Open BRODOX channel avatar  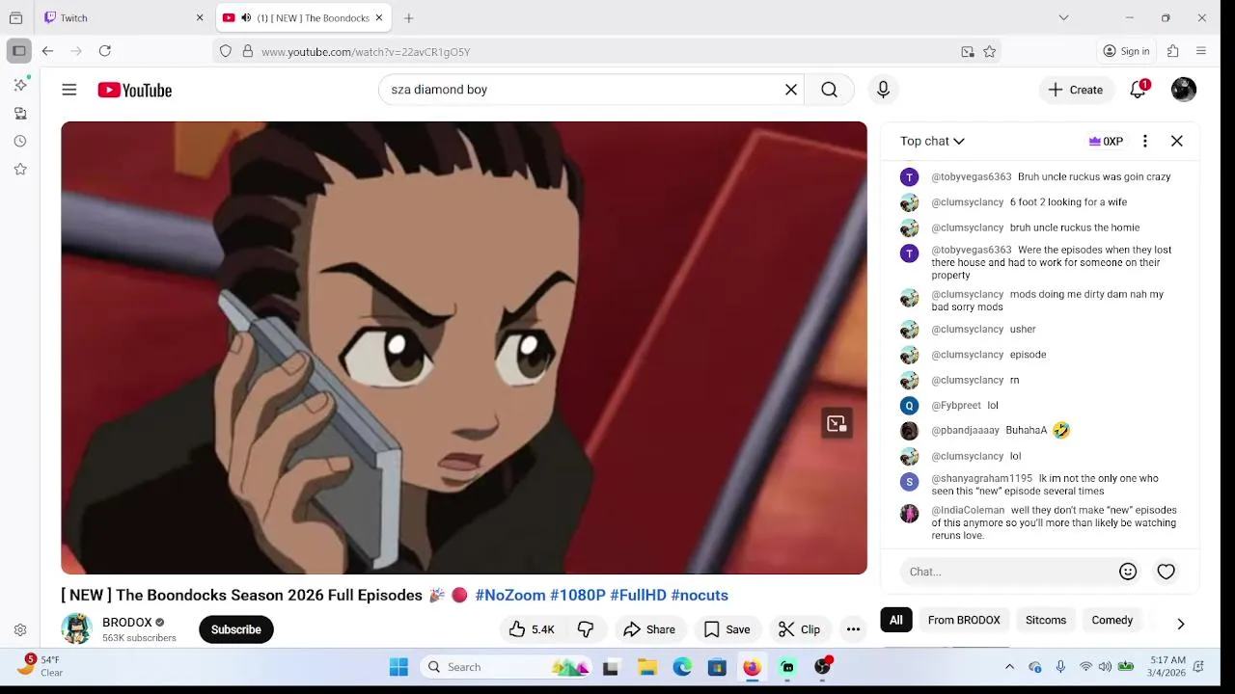point(76,628)
